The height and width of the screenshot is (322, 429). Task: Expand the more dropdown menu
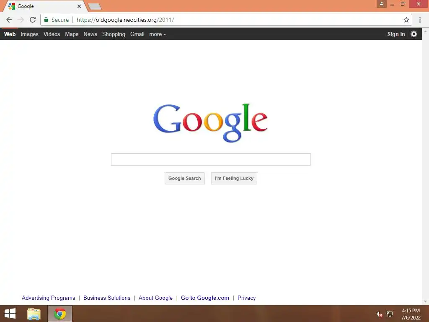158,34
